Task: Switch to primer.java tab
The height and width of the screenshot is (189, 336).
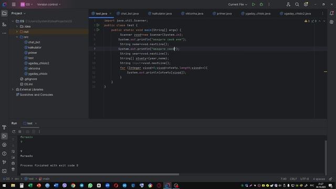Action: coord(222,14)
